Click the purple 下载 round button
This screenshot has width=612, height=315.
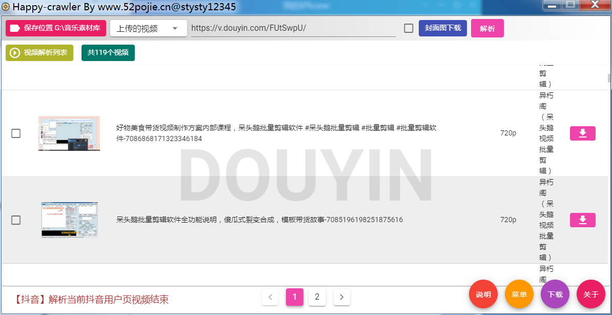coord(555,294)
